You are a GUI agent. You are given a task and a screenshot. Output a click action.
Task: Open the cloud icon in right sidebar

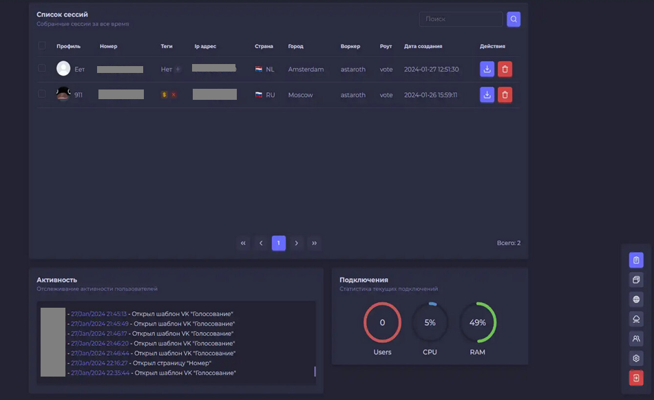click(x=636, y=319)
